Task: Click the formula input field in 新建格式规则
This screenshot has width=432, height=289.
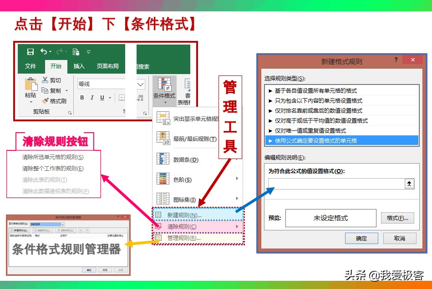Action: coord(336,184)
